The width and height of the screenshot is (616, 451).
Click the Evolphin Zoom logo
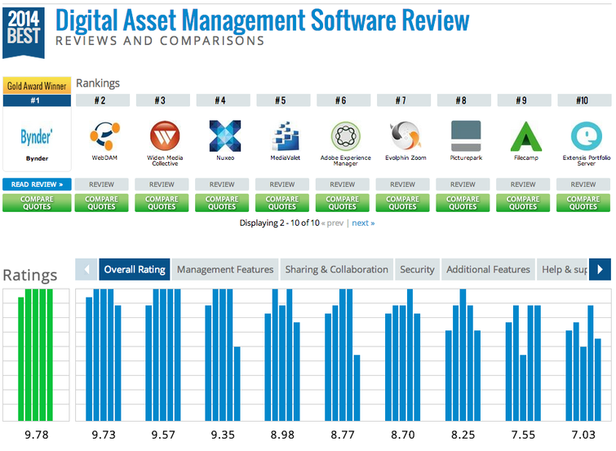click(x=405, y=136)
